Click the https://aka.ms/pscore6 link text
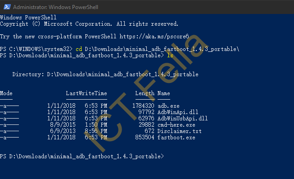The image size is (294, 179). [x=154, y=37]
